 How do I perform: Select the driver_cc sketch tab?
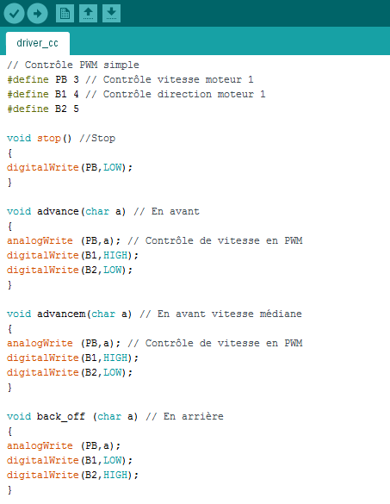[x=38, y=43]
